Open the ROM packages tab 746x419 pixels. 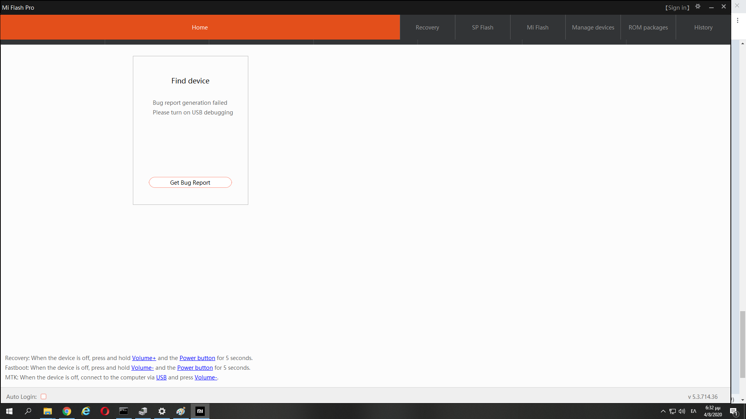pyautogui.click(x=648, y=28)
